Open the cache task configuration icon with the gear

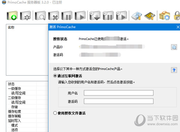click(x=25, y=16)
